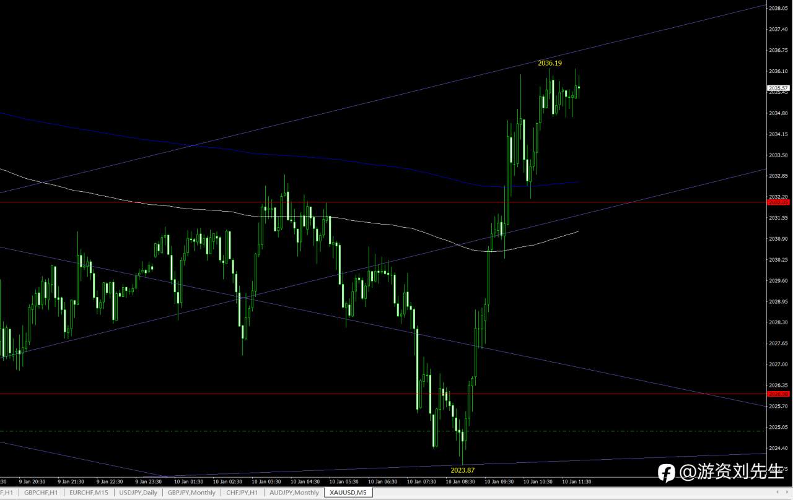Click the 9 Jan 23:30 time label

149,481
